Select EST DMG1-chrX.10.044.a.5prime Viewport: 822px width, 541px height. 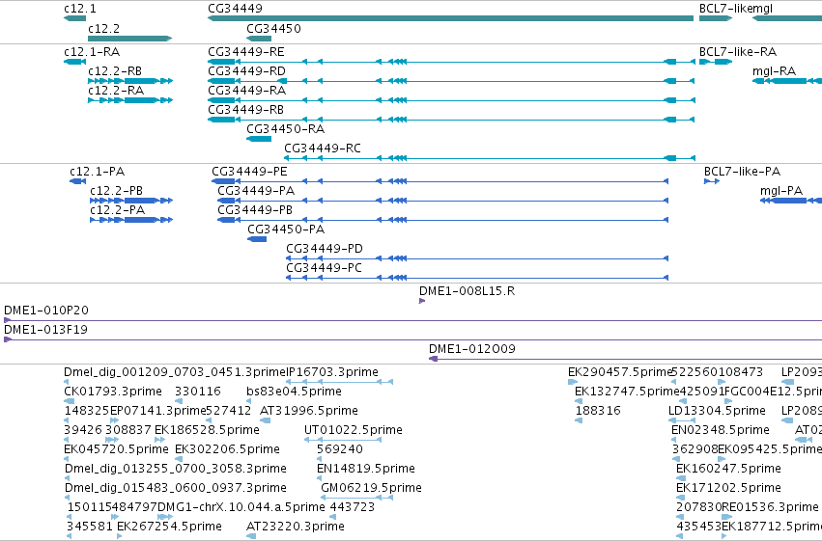241,507
